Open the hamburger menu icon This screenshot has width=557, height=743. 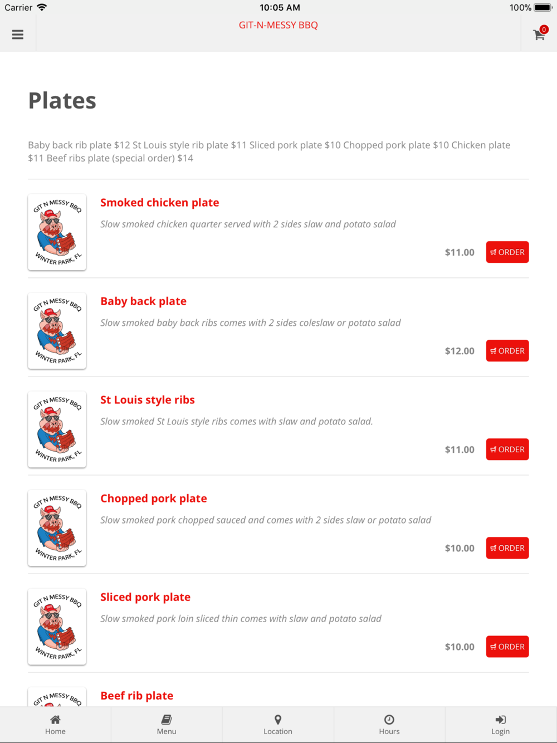[x=18, y=35]
